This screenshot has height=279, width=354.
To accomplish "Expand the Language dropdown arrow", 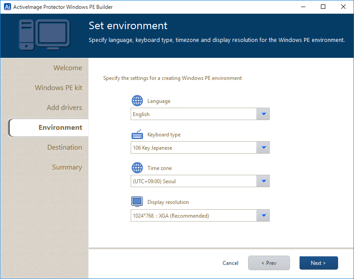I will click(263, 114).
